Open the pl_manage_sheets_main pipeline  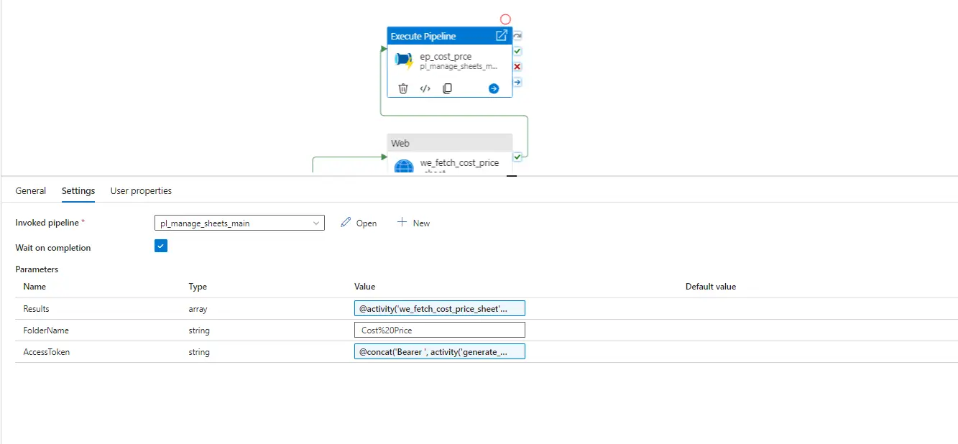(x=358, y=223)
